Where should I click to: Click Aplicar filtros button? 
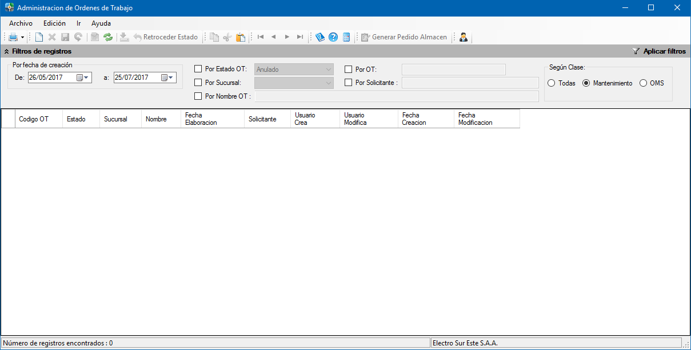(659, 51)
